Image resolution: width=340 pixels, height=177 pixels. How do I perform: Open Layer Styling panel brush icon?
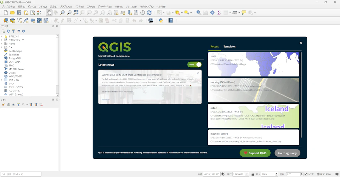tap(3, 105)
